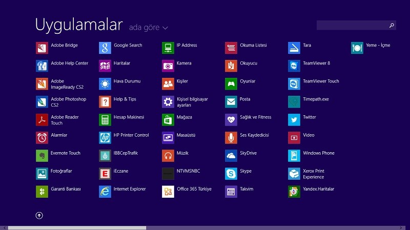
Task: Open IP Address app icon
Action: [x=168, y=48]
